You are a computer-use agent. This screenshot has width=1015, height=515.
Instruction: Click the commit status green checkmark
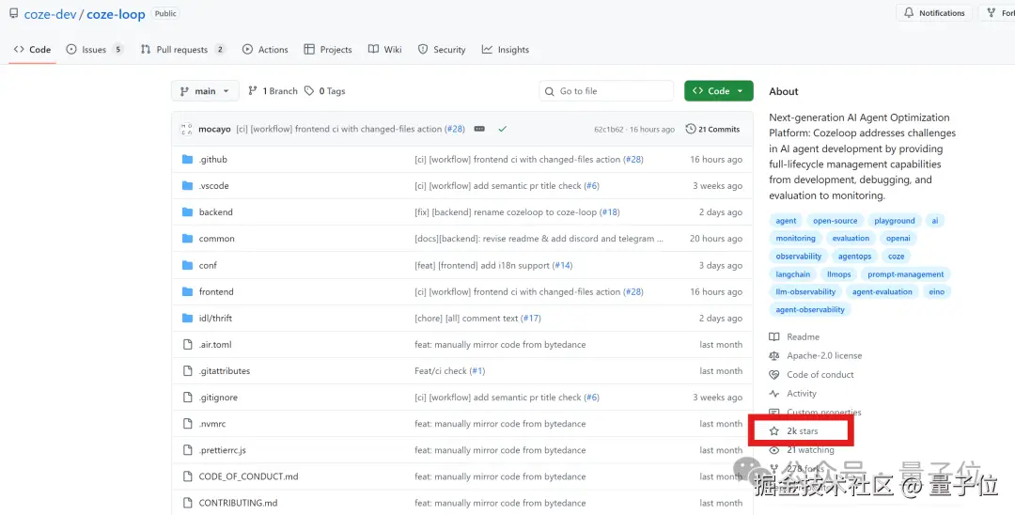click(502, 129)
